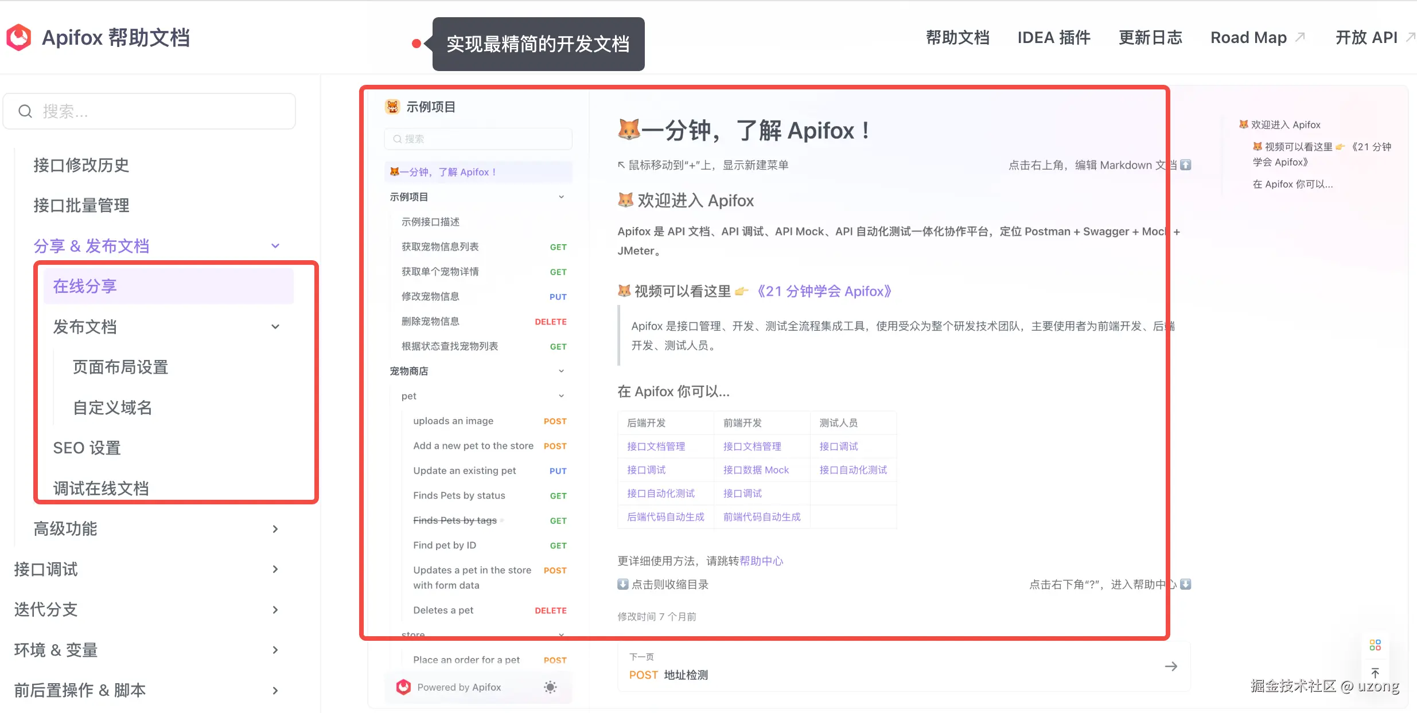1417x713 pixels.
Task: Click the colorful four-squares grid icon
Action: coord(1375,645)
